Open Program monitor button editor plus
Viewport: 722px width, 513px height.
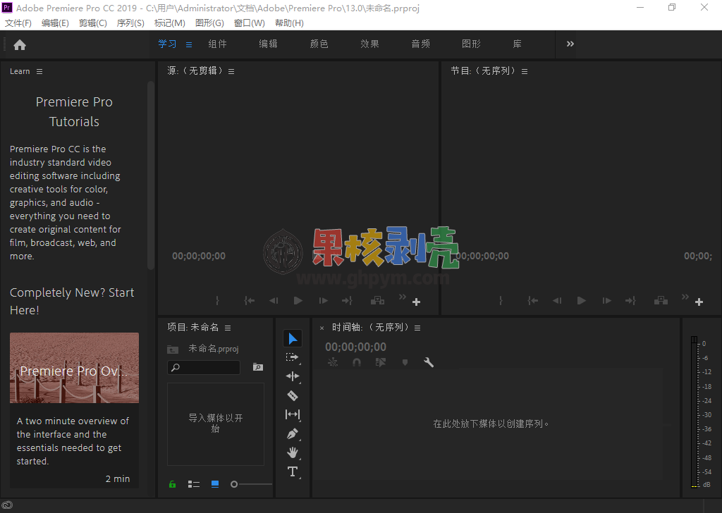[699, 302]
